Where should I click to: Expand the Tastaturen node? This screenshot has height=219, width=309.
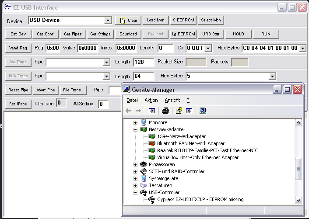tap(135, 185)
